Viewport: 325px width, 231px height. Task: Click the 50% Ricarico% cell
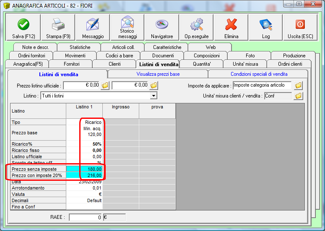[x=84, y=144]
